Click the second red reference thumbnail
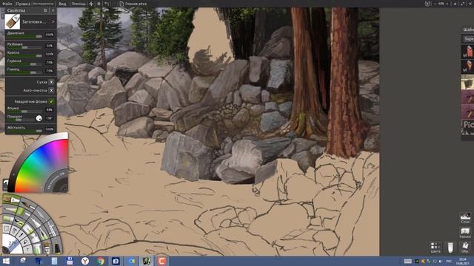Viewport: 474px width, 266px height. 467,66
